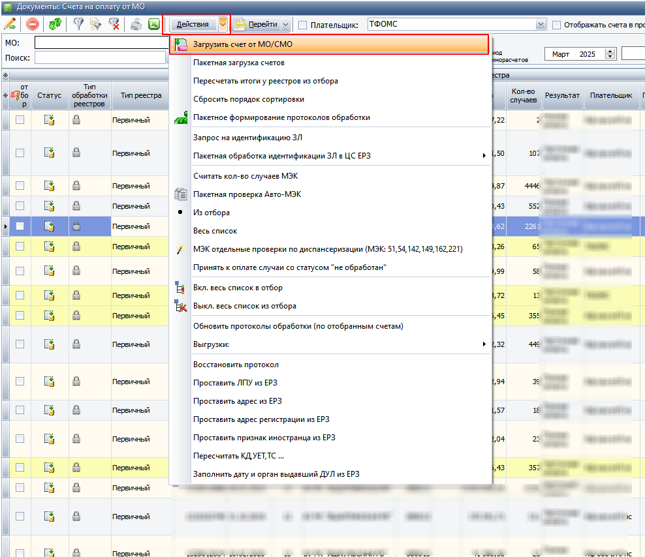The height and width of the screenshot is (557, 645).
Task: Export to Excel with green toolbar icon
Action: pyautogui.click(x=154, y=24)
